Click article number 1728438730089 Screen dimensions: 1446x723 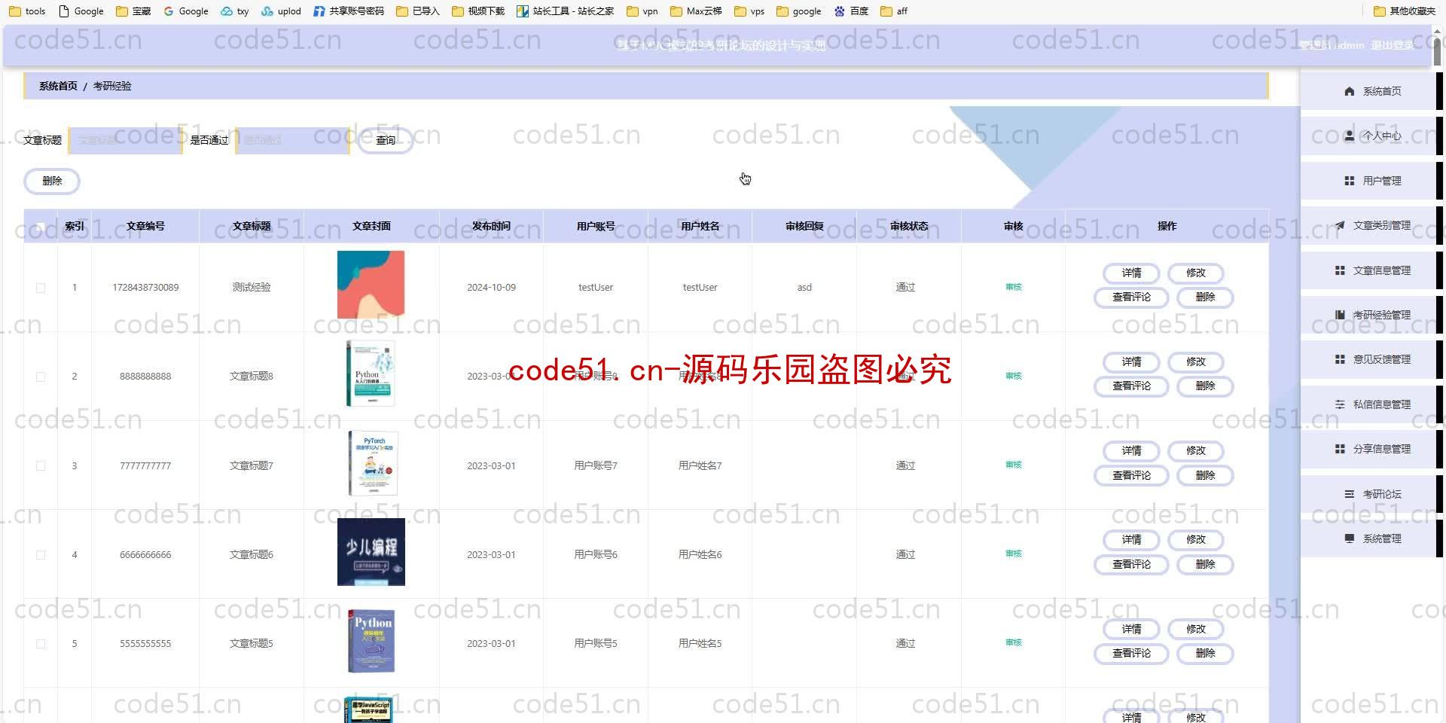pos(145,287)
